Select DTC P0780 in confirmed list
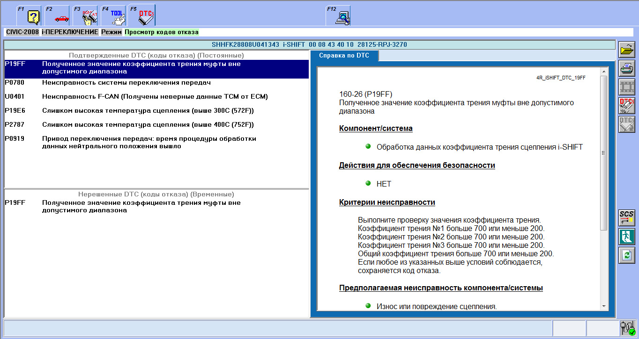 coord(126,83)
